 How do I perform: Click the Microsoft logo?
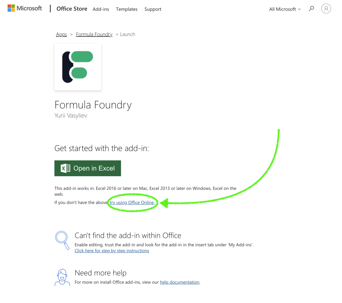tap(25, 8)
